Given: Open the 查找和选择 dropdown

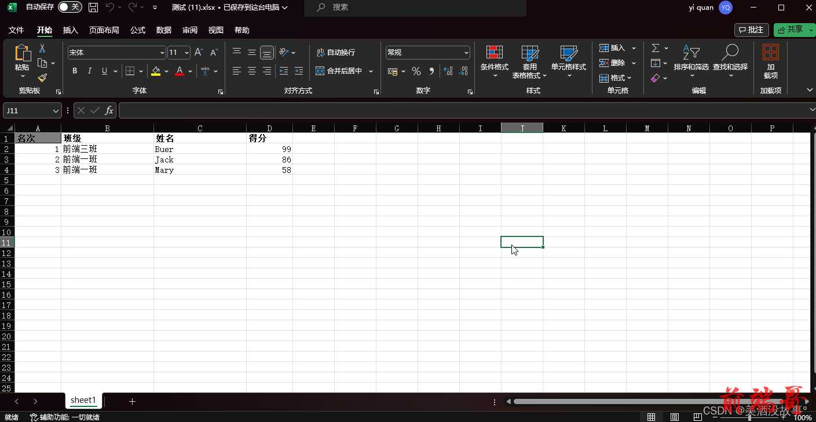Looking at the screenshot, I should 730,62.
